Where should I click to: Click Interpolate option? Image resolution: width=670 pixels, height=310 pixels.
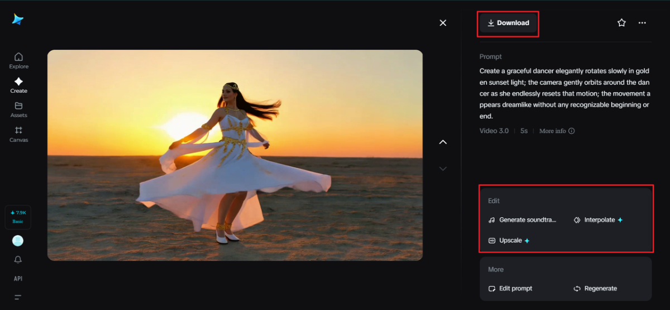pos(598,220)
